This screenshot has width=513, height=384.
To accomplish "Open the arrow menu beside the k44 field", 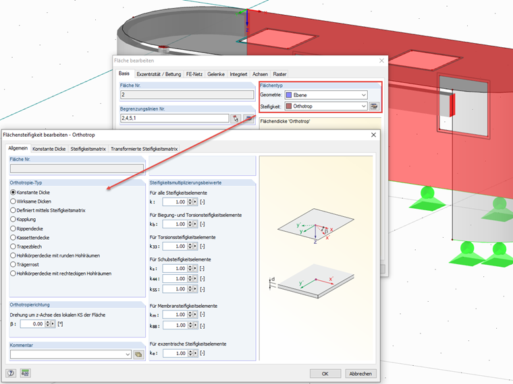I will (x=195, y=279).
